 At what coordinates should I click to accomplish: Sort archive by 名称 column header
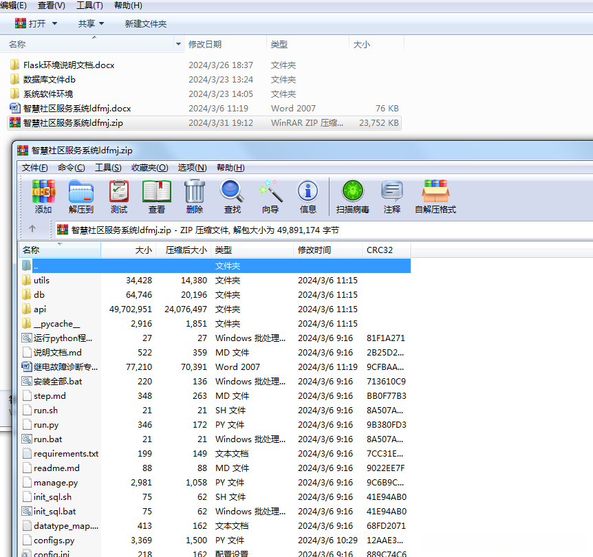60,250
